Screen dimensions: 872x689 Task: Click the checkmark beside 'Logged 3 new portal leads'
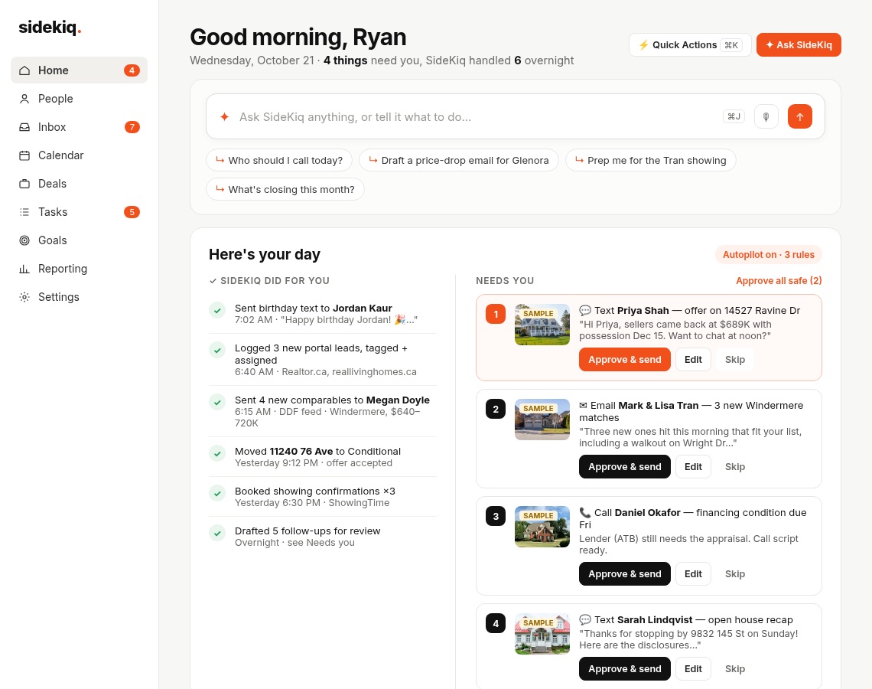coord(217,350)
